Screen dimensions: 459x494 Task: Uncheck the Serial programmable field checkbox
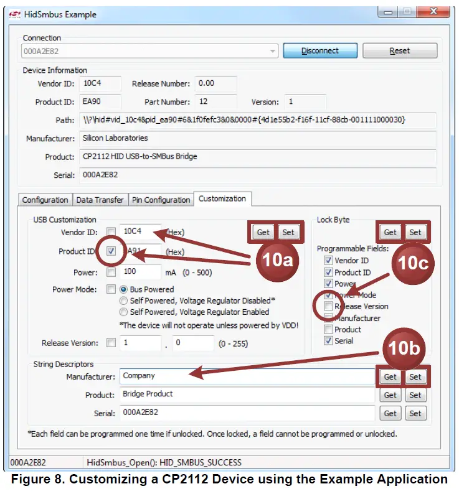click(328, 340)
